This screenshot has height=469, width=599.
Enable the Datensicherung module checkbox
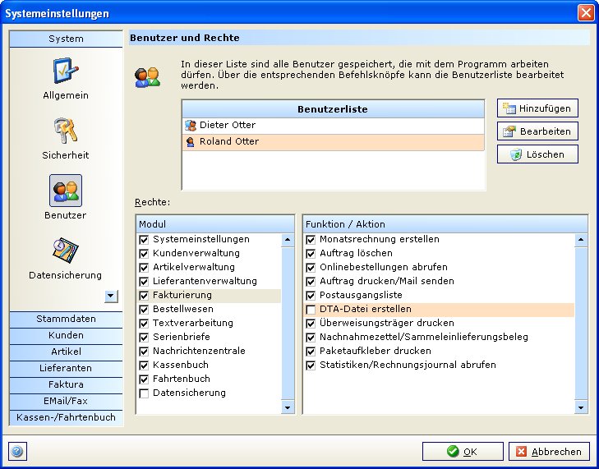point(144,393)
